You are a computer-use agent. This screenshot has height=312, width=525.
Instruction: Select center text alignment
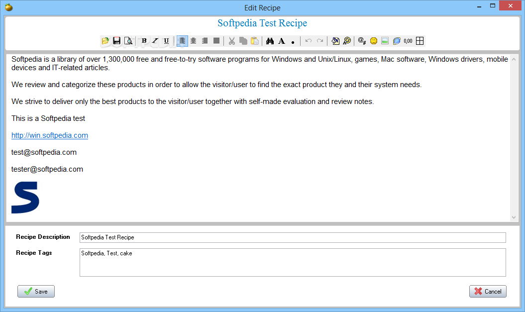[194, 41]
